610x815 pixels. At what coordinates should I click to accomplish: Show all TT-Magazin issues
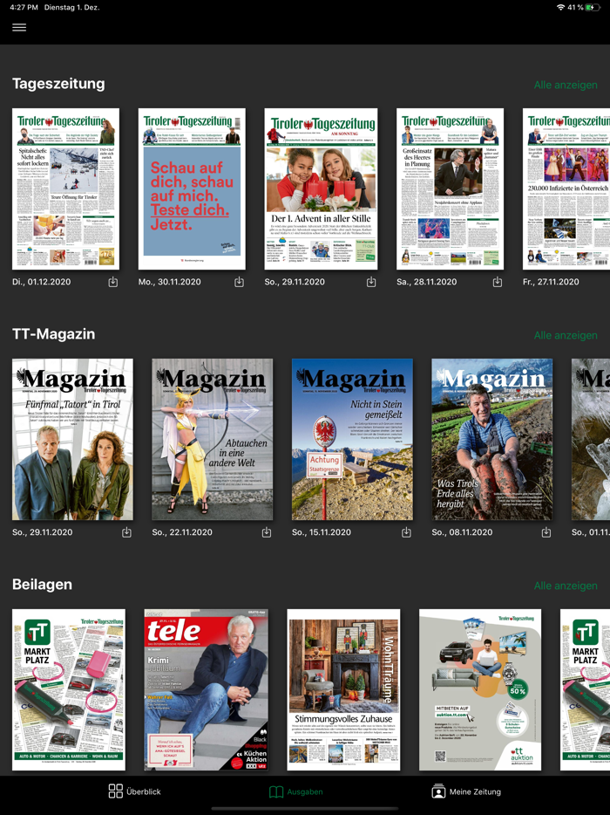[x=566, y=335]
